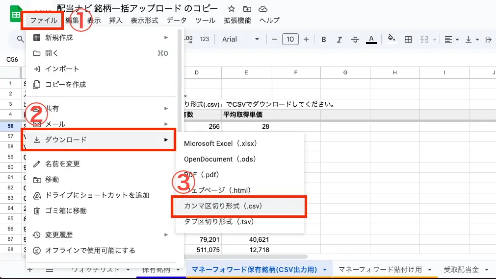Viewport: 496px width, 279px height.
Task: Download as PDF (.pdf)
Action: pyautogui.click(x=240, y=175)
